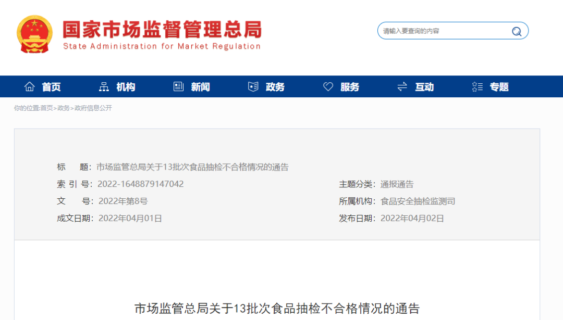
Task: Open the 服务 menu item
Action: (x=350, y=87)
